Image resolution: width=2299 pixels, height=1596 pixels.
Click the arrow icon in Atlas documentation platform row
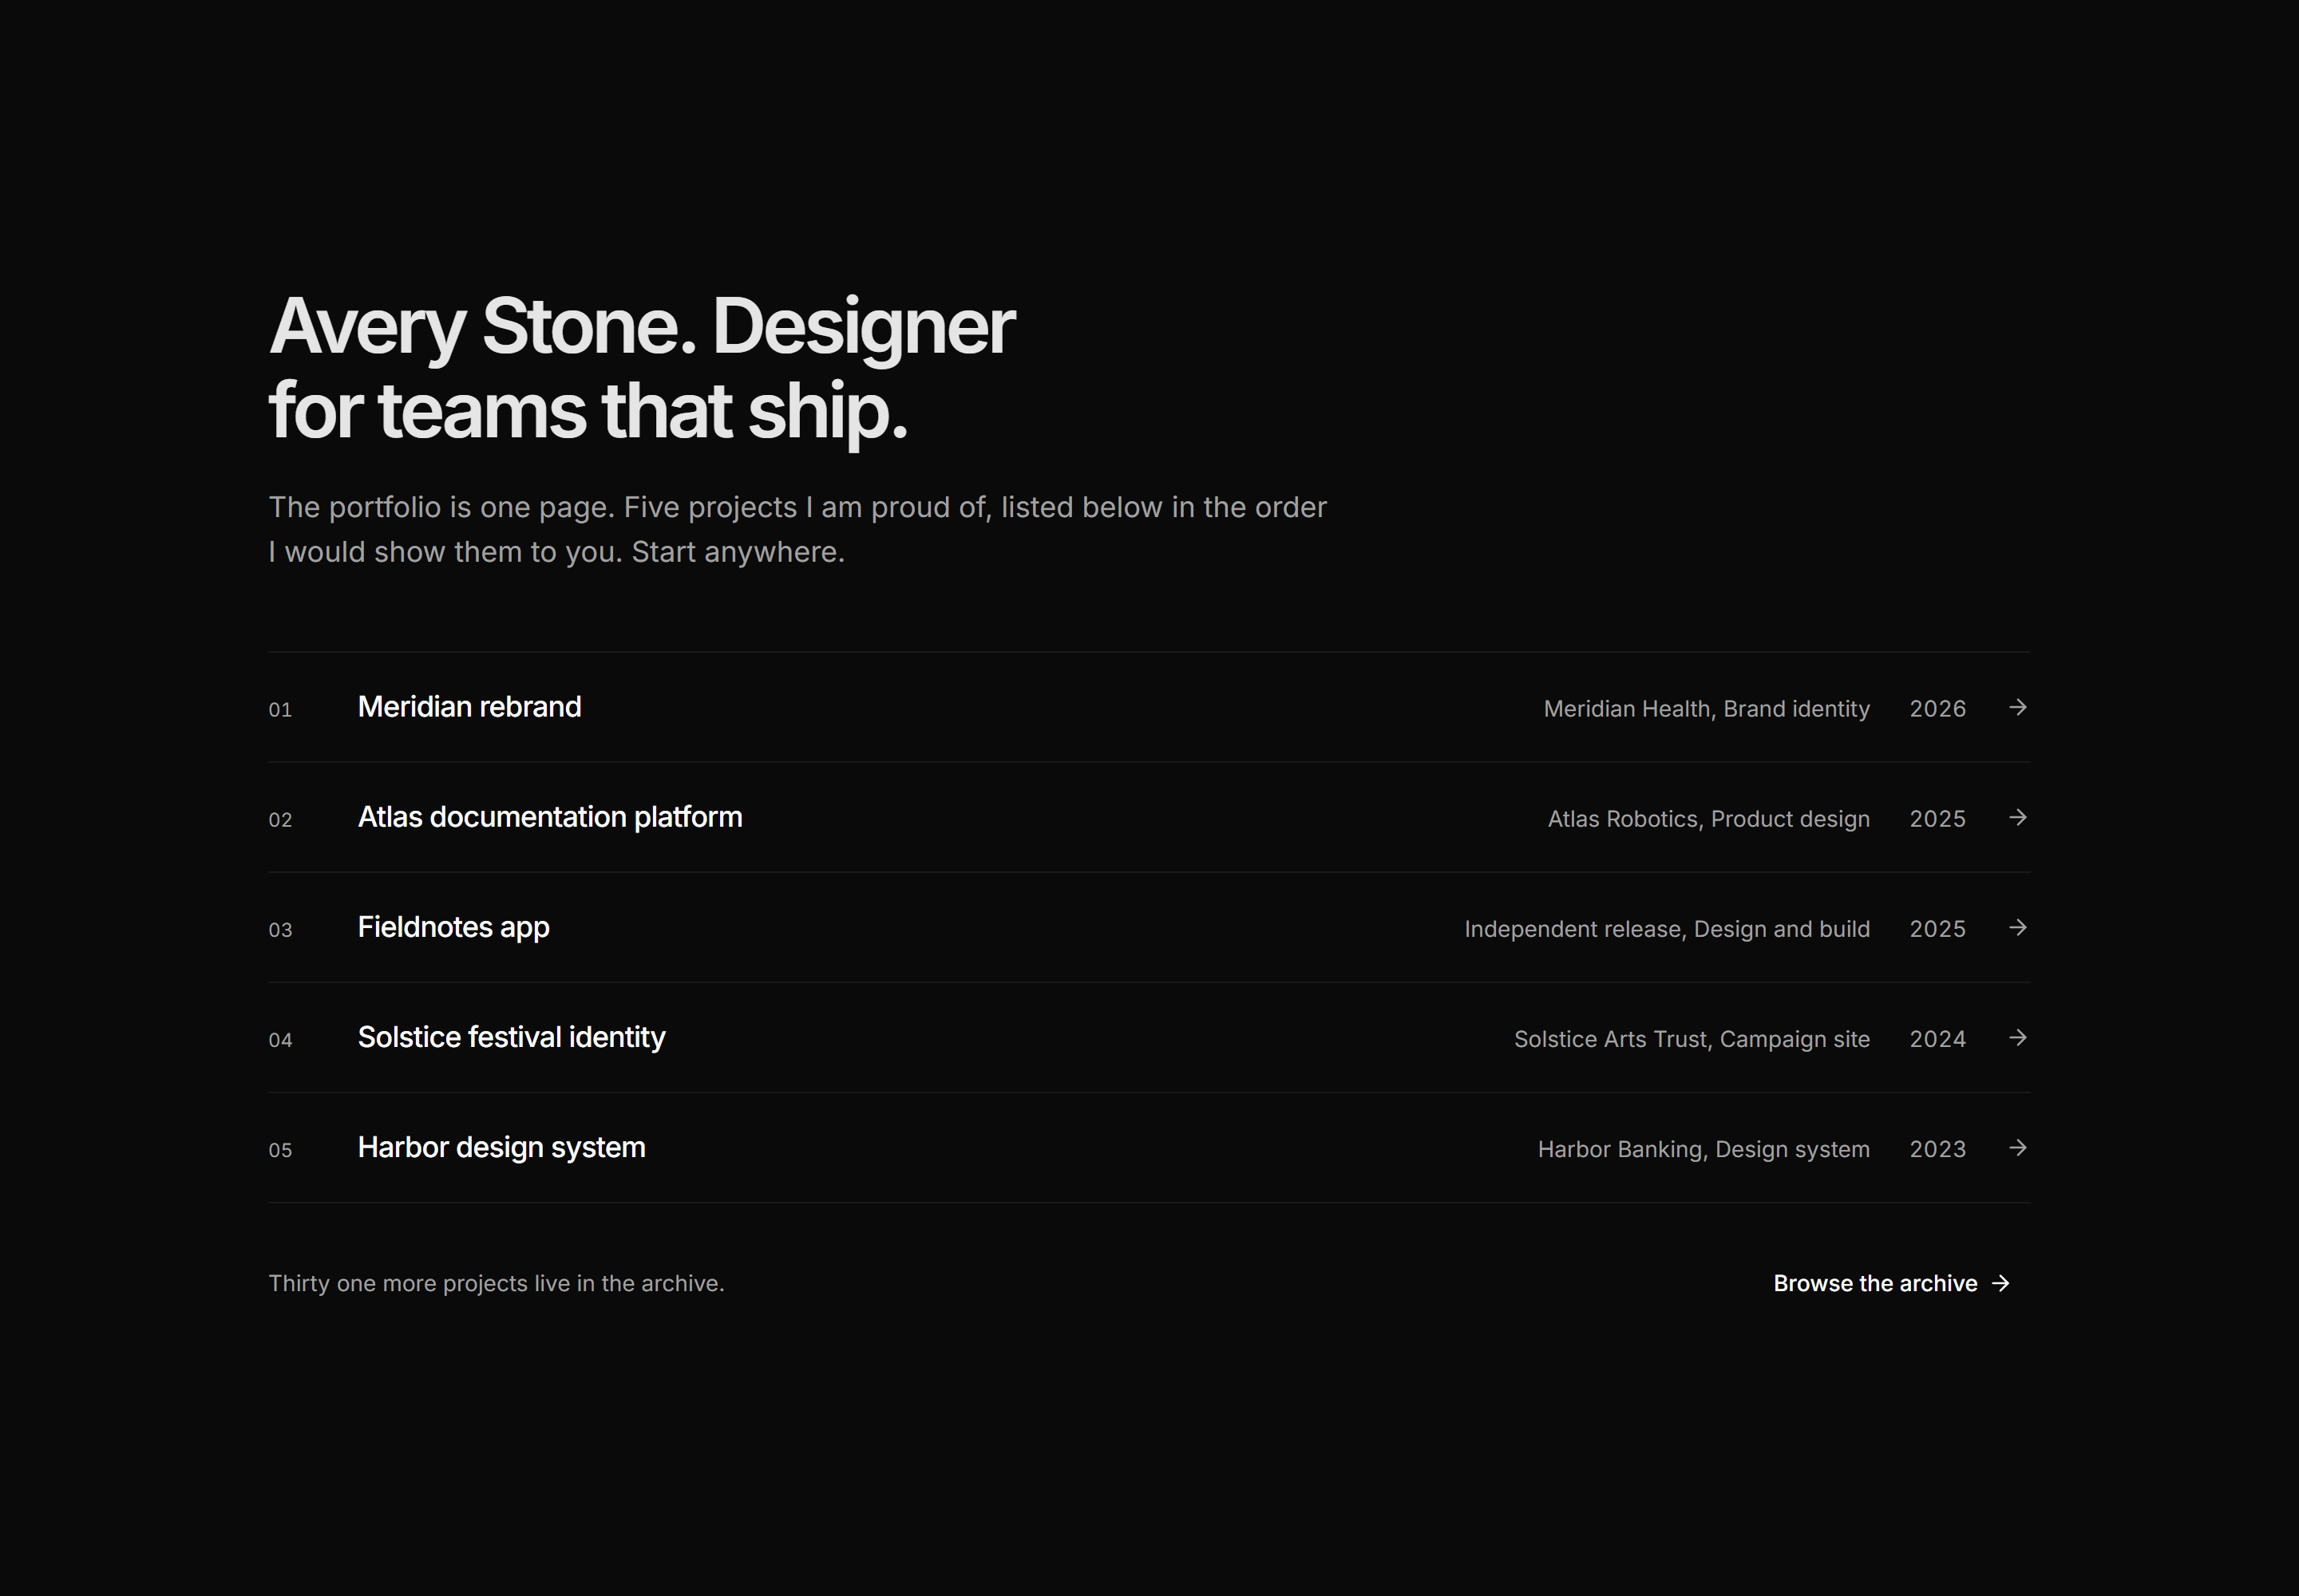point(2018,817)
